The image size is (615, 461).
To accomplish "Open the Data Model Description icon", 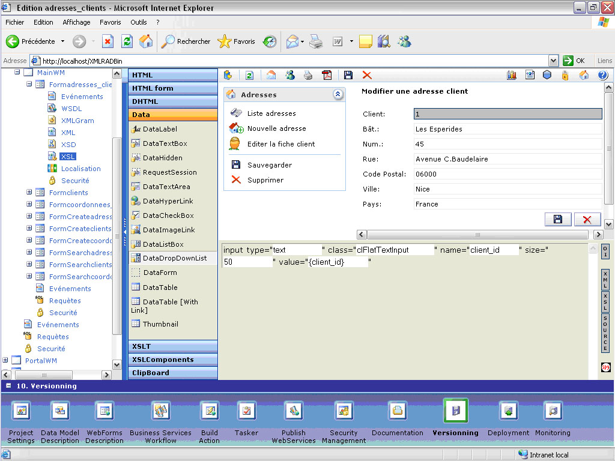I will point(60,411).
